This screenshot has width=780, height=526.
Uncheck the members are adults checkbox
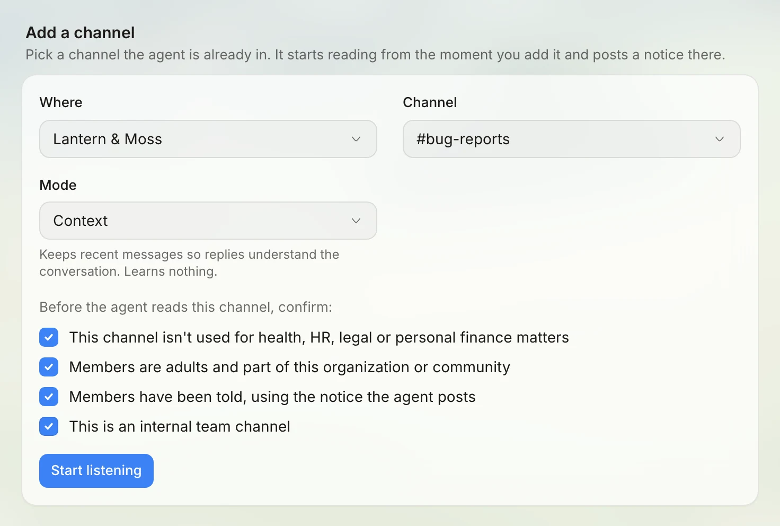[49, 367]
